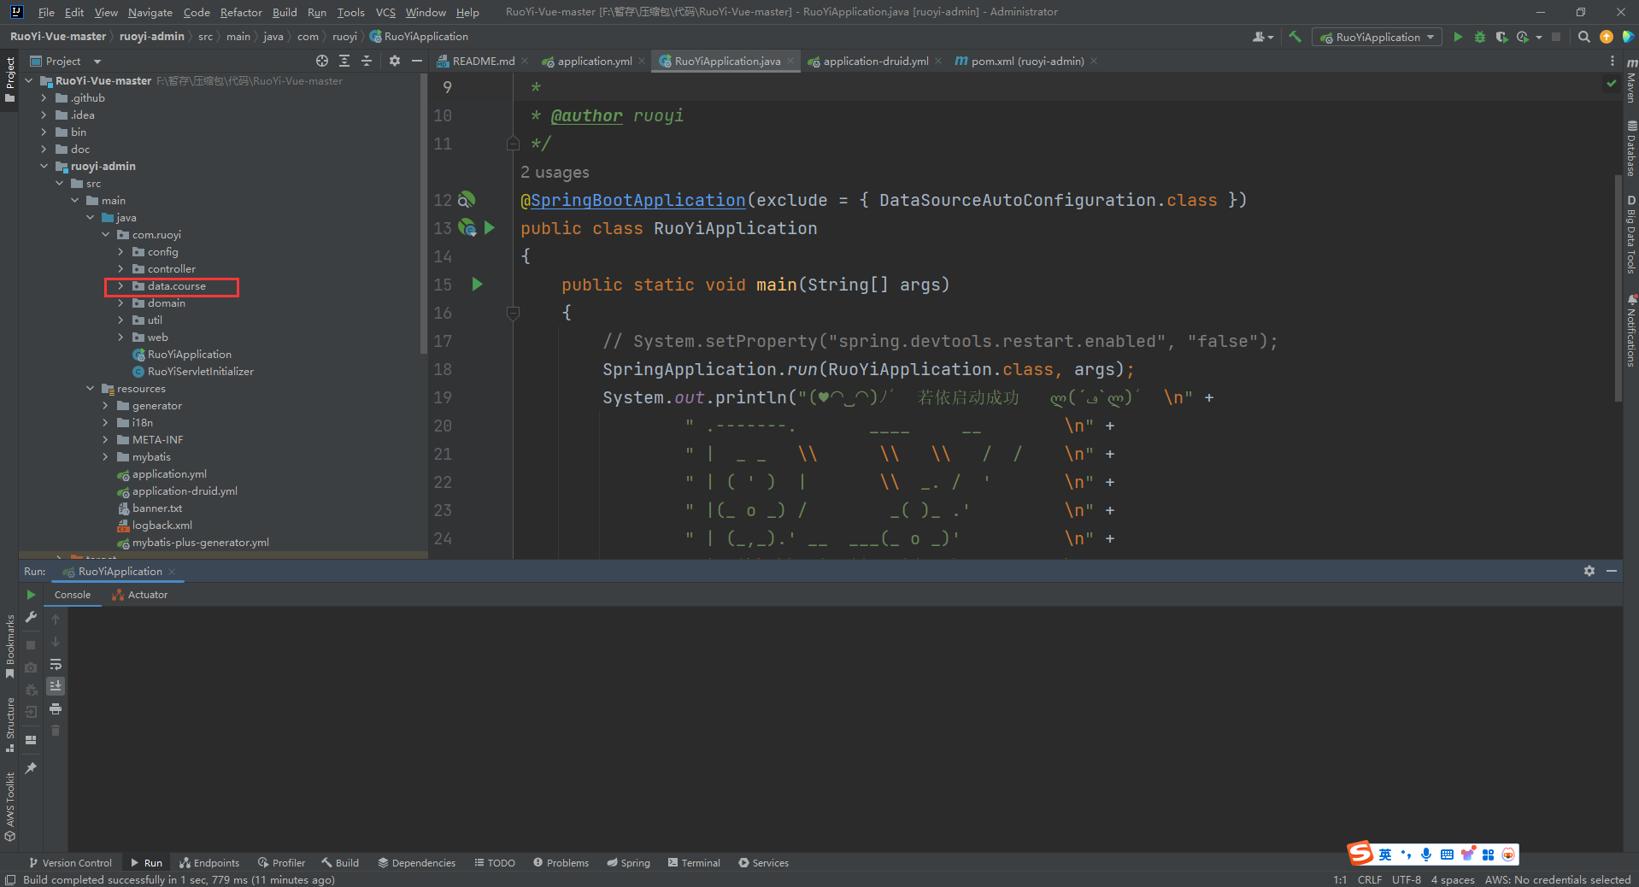Click the orange IDE update arrow icon
1639x887 pixels.
[x=1607, y=37]
